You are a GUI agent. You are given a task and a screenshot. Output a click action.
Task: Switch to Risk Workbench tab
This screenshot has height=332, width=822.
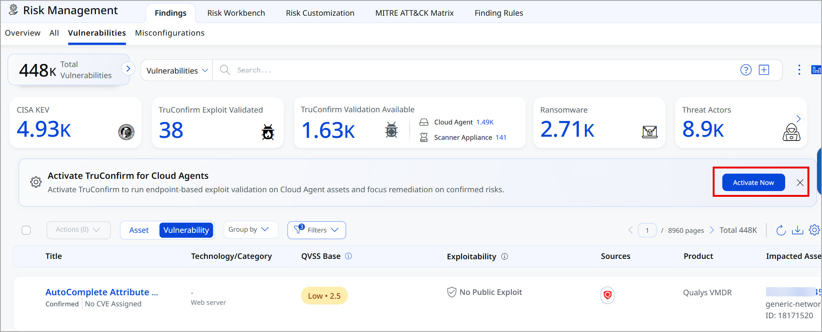tap(236, 13)
